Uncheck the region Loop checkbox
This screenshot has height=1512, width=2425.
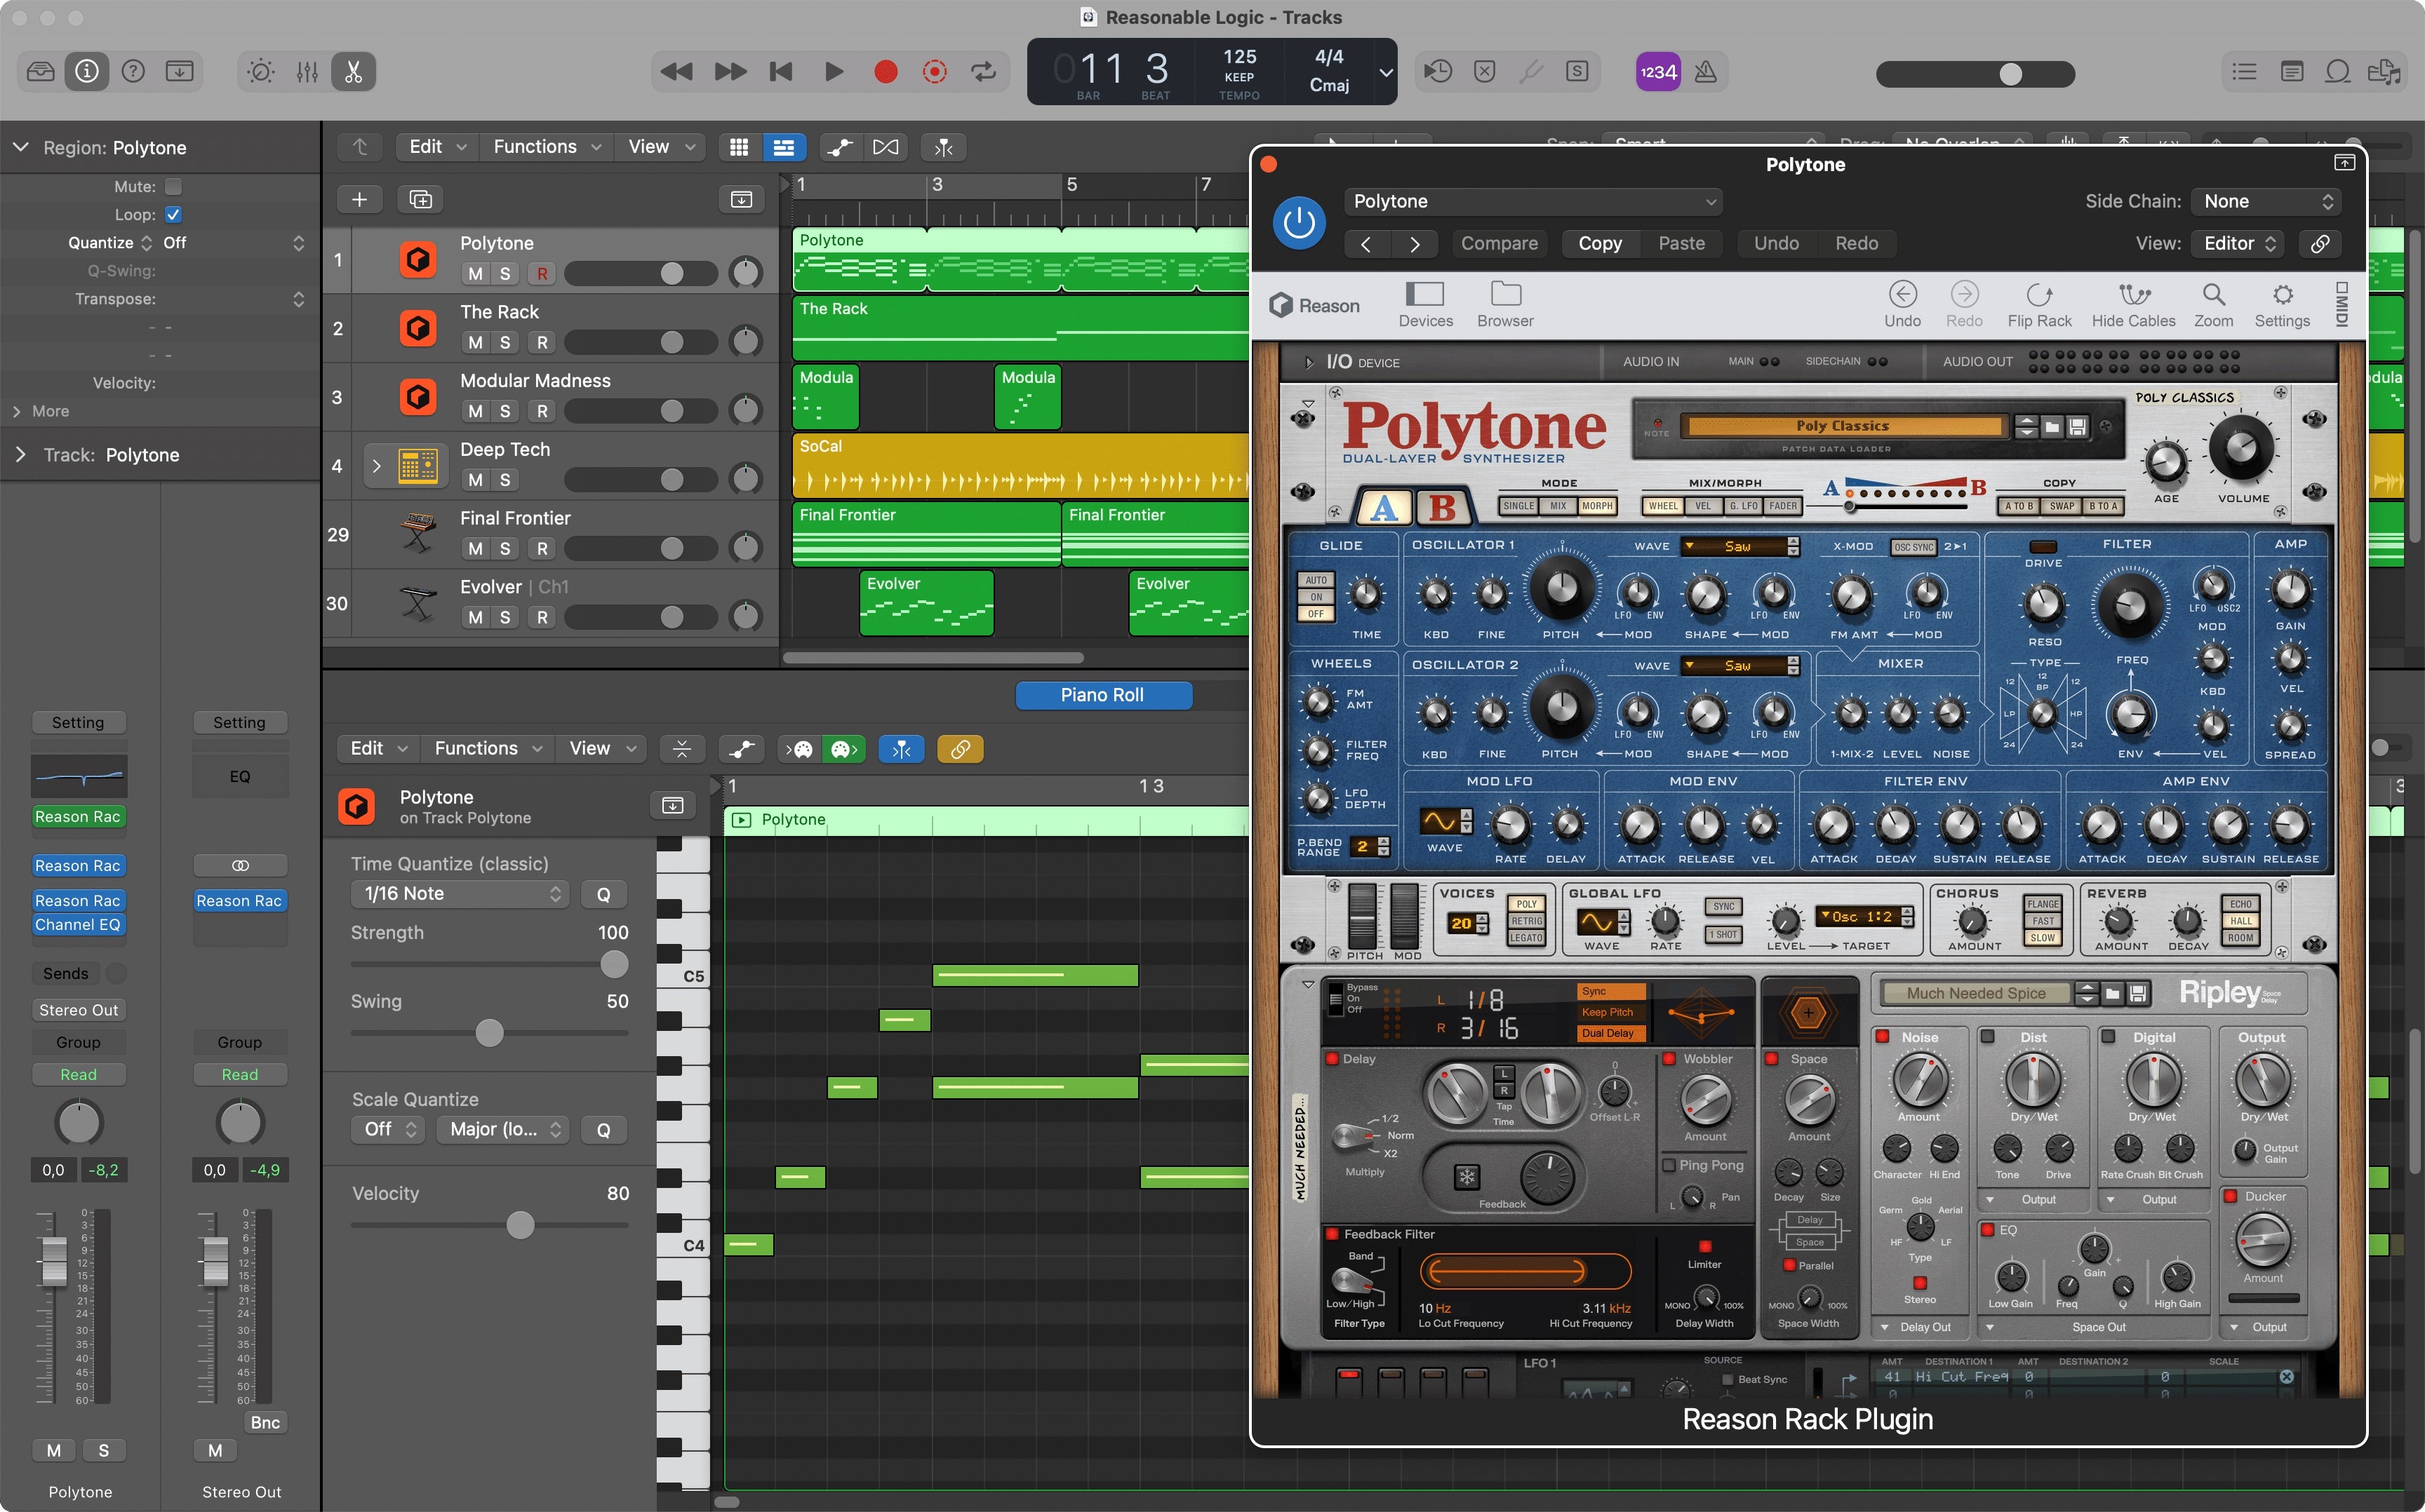pyautogui.click(x=173, y=214)
